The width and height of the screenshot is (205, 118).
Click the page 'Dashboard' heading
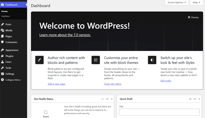click(40, 6)
